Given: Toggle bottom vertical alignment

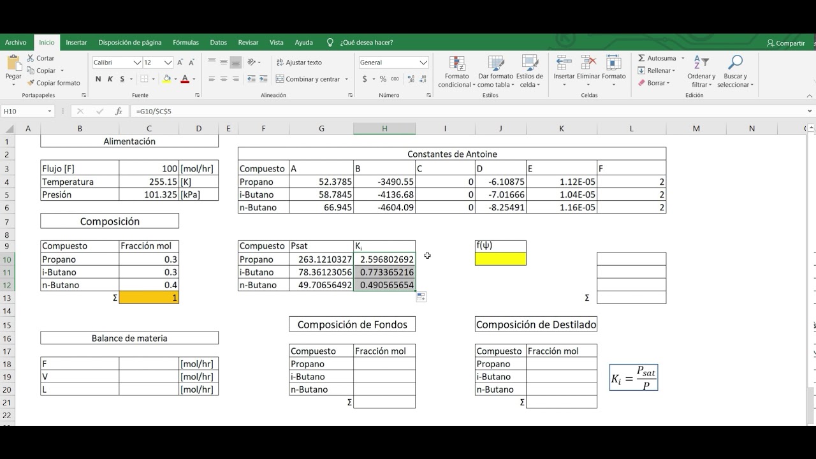Looking at the screenshot, I should click(236, 62).
